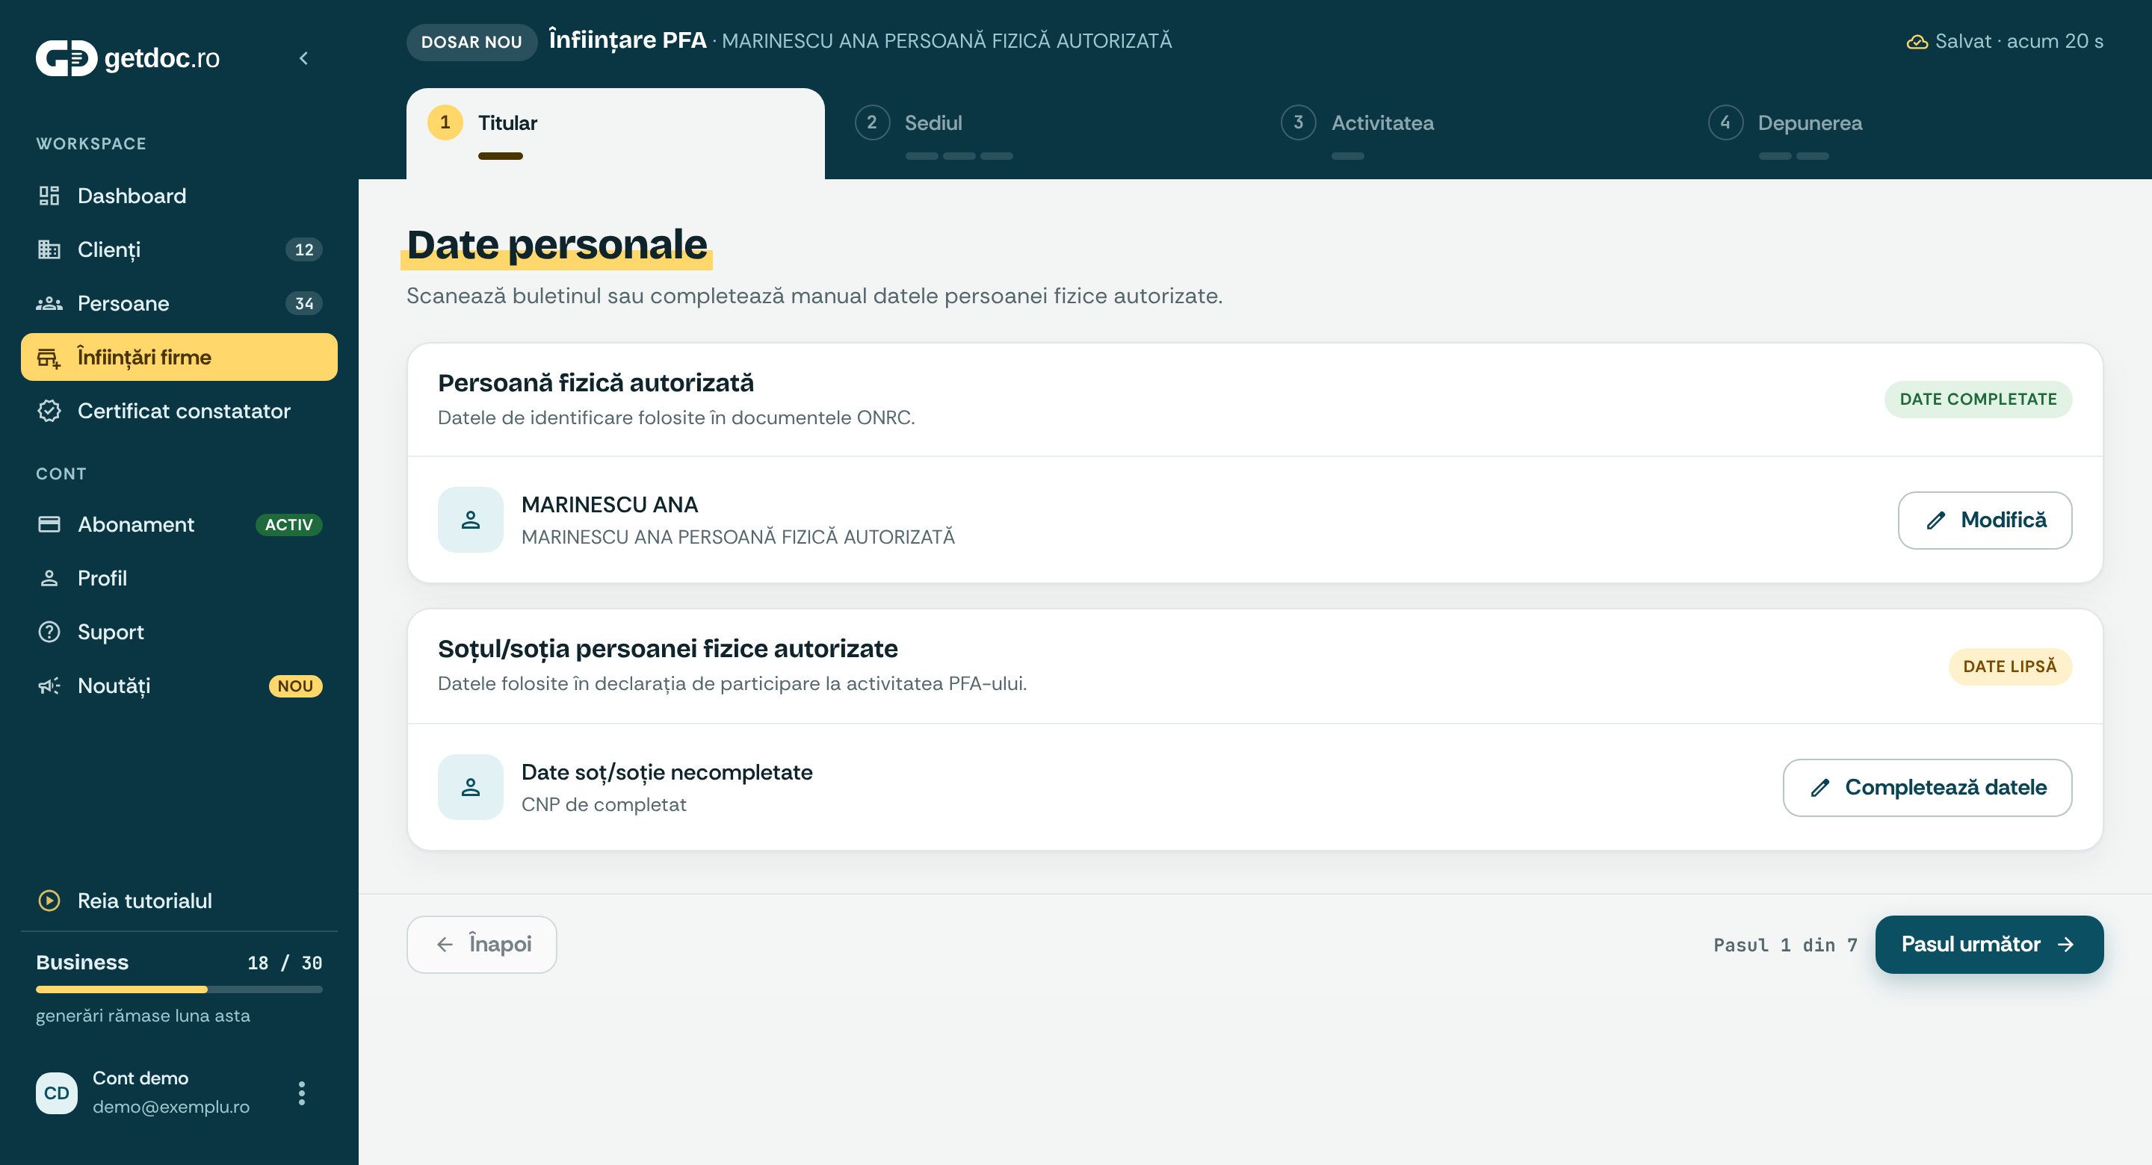The image size is (2152, 1165).
Task: Click the MARINESCU ANA person avatar icon
Action: pos(470,520)
